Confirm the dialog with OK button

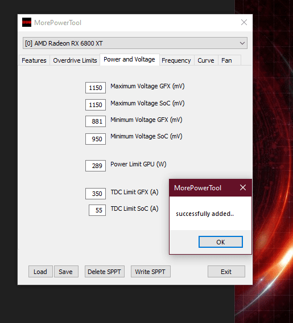pos(221,242)
